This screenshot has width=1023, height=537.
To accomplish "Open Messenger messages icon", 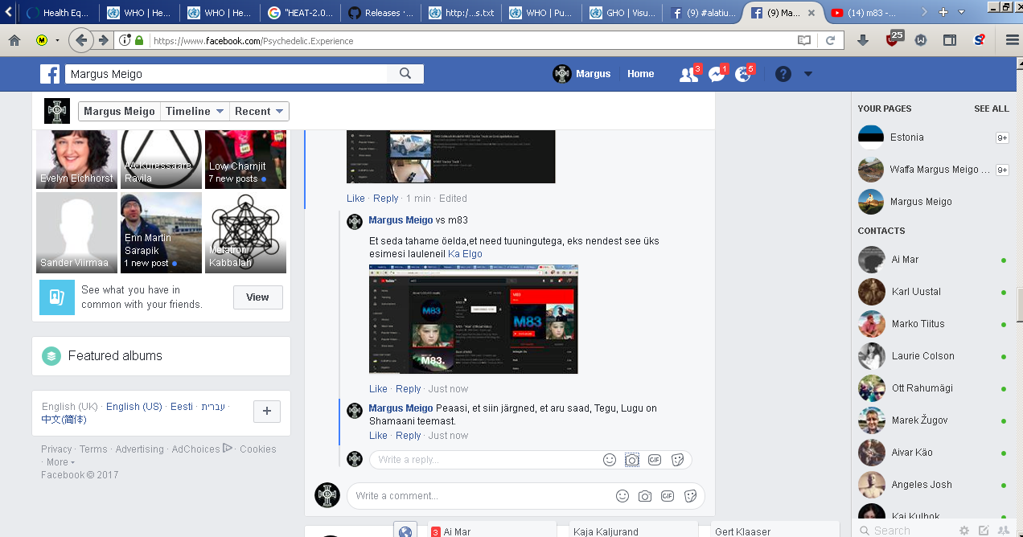I will pyautogui.click(x=717, y=75).
